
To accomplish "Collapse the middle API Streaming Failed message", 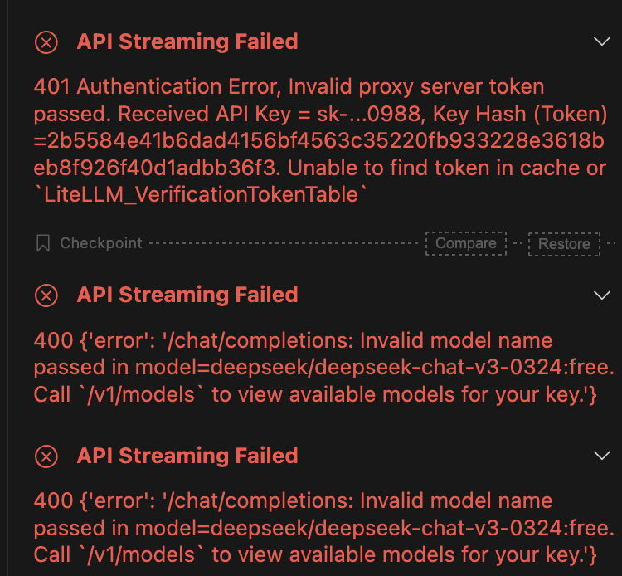I will pyautogui.click(x=602, y=295).
